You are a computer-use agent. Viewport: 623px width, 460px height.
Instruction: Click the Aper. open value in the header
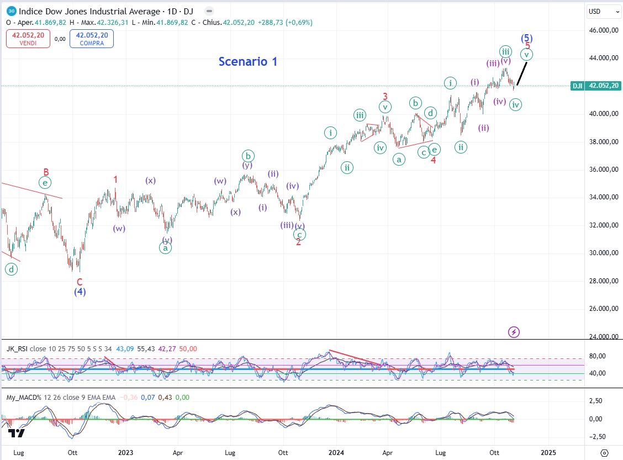[50, 23]
